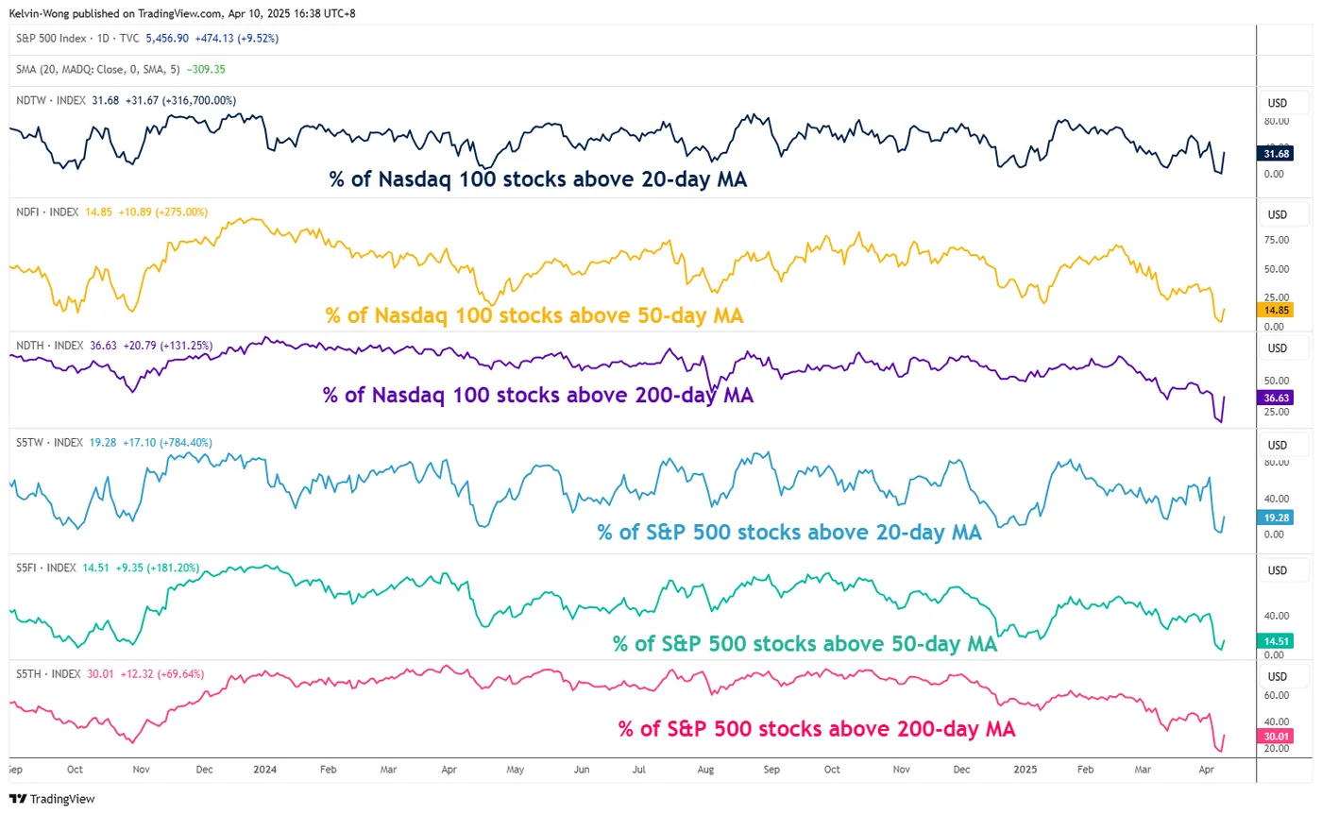Viewport: 1322px width, 815px height.
Task: Click the purple 36.63 price tag
Action: (x=1278, y=399)
